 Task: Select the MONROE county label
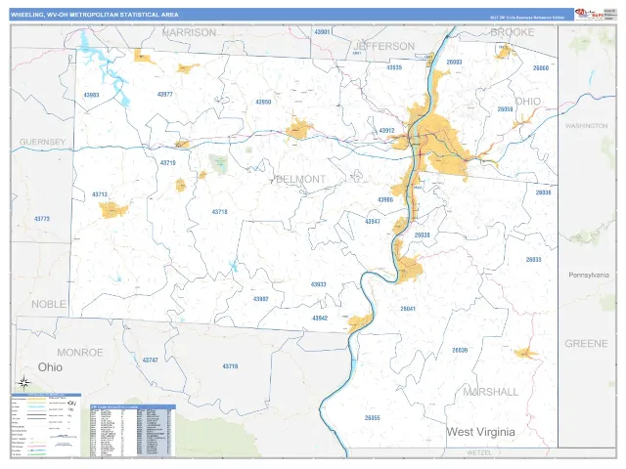(80, 353)
